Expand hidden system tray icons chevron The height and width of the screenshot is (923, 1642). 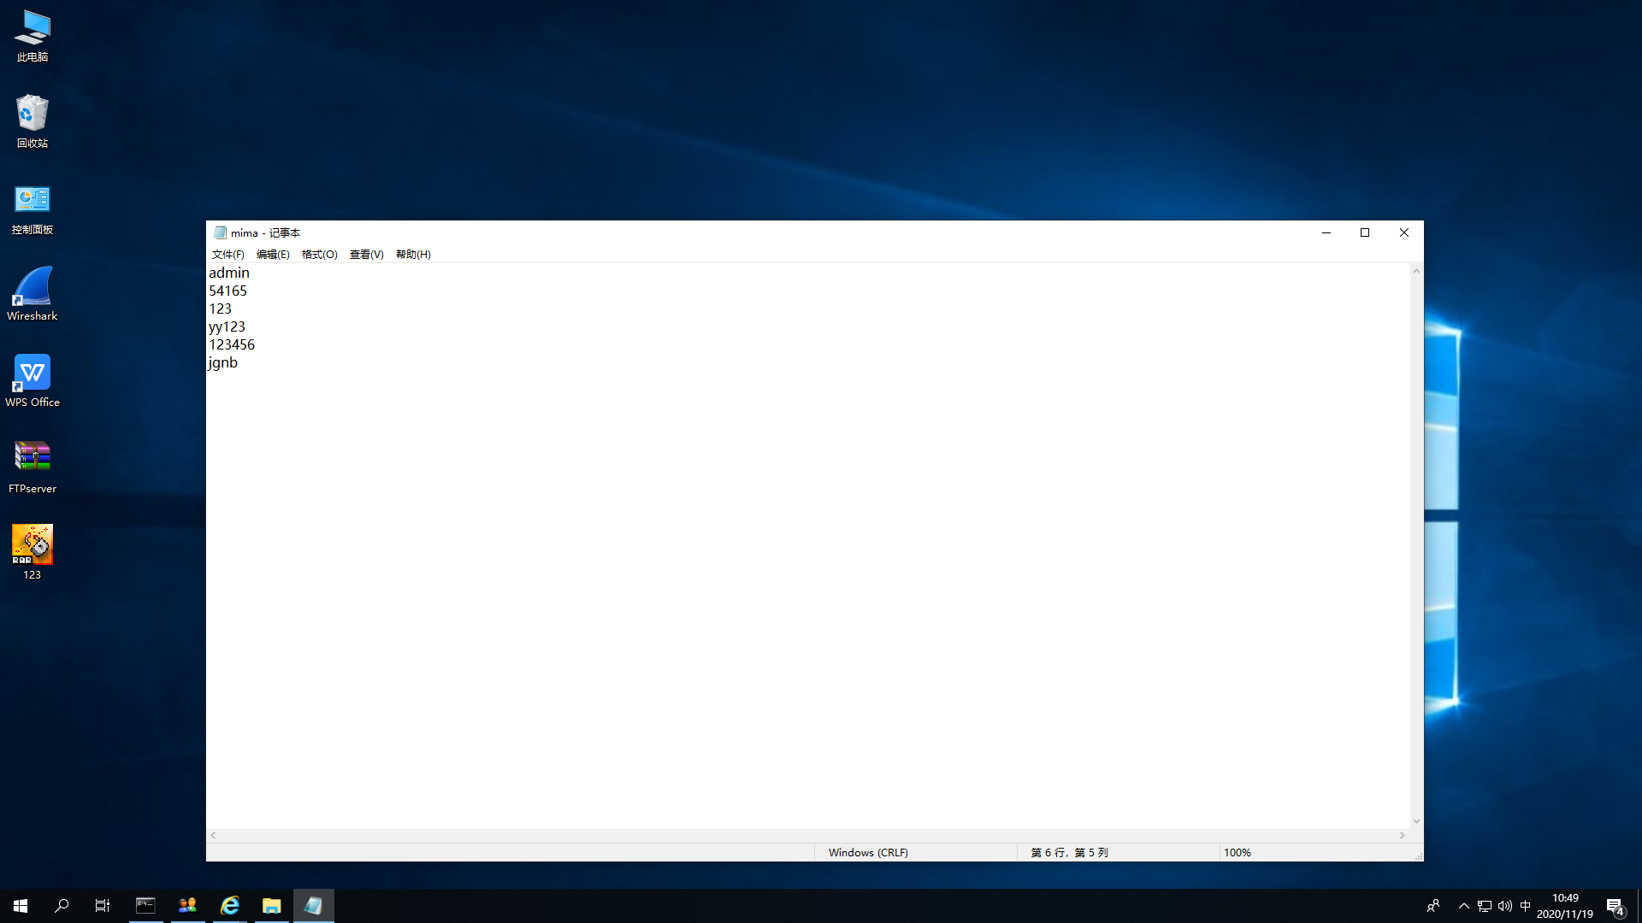(1463, 906)
